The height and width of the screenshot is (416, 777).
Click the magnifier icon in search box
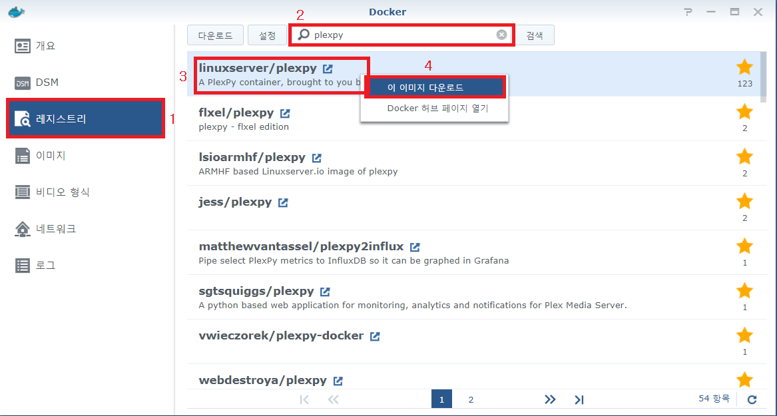click(304, 35)
